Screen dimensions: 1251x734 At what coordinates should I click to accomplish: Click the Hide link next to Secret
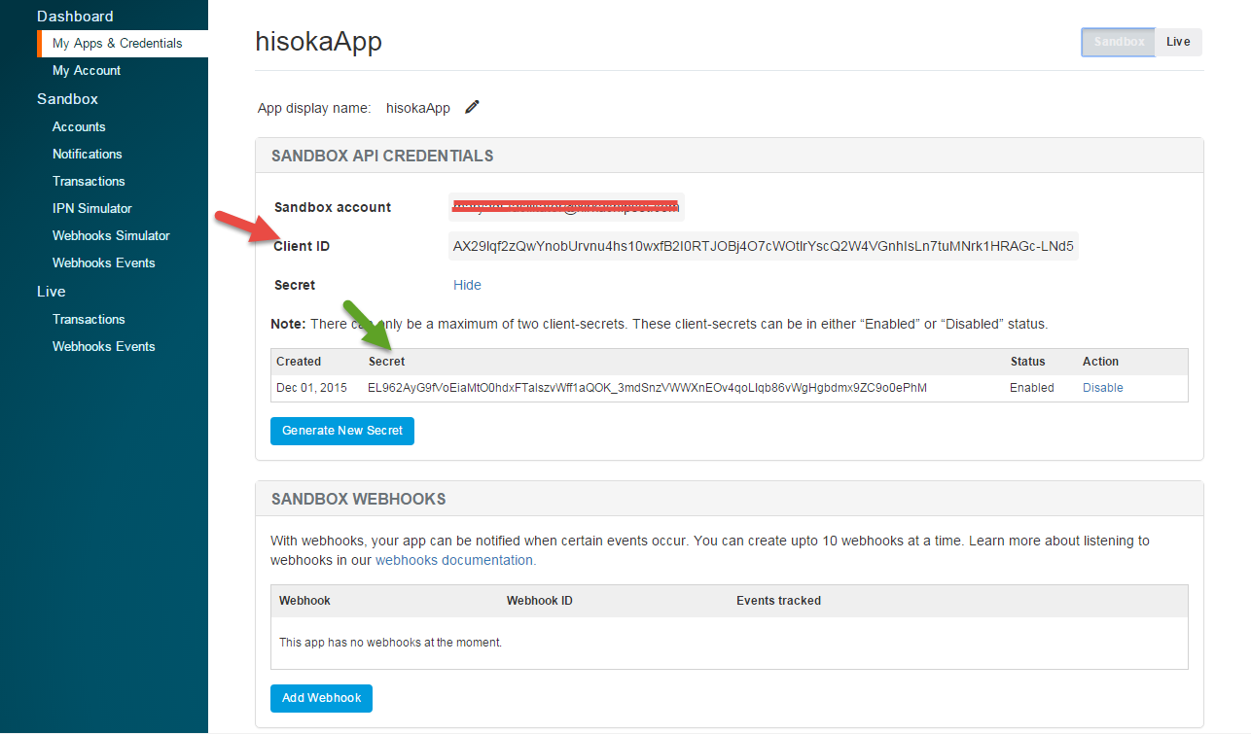point(467,285)
